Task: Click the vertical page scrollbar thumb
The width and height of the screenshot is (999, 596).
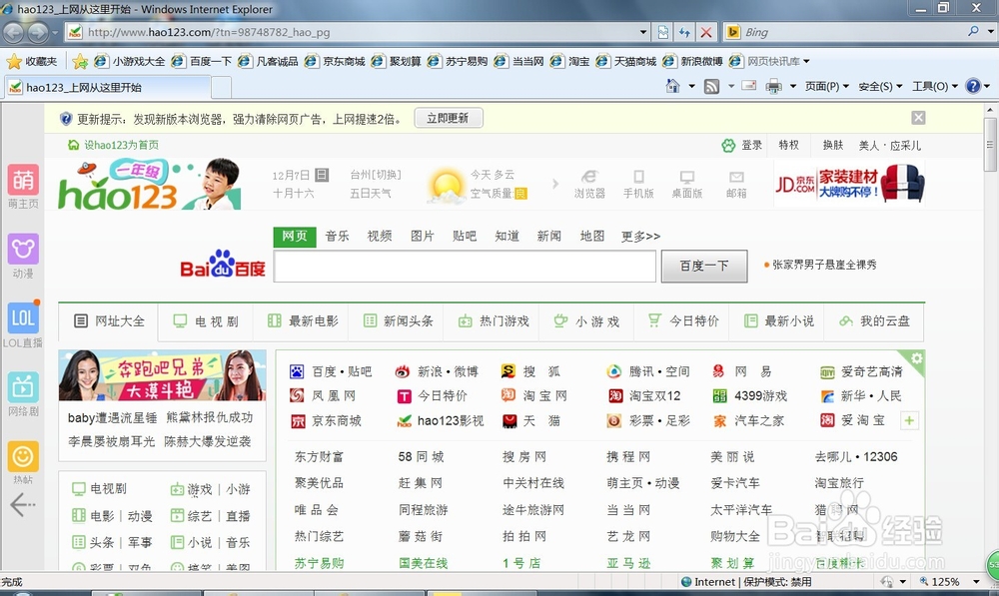Action: pos(989,144)
